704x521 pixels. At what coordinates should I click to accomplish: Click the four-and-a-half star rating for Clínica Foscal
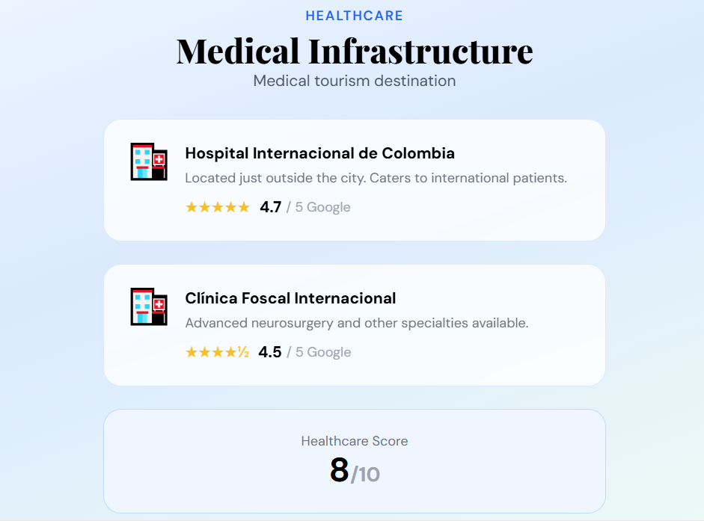pos(217,352)
